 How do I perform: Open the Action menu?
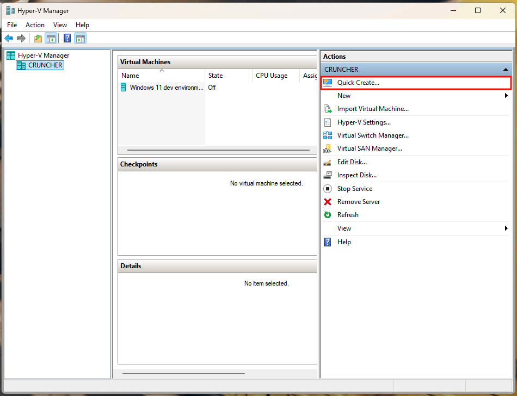(x=35, y=24)
